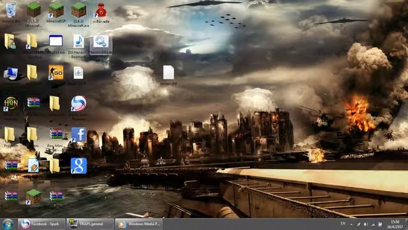The height and width of the screenshot is (230, 408).
Task: Select the Minecraft shortcut in bottom row
Action: (x=34, y=197)
